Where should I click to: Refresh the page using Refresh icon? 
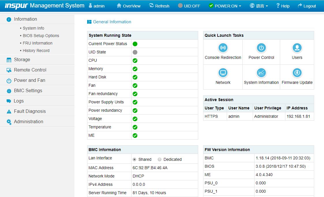tap(151, 6)
